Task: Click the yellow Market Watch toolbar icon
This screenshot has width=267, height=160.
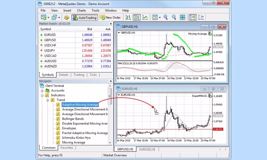Action: [67, 18]
